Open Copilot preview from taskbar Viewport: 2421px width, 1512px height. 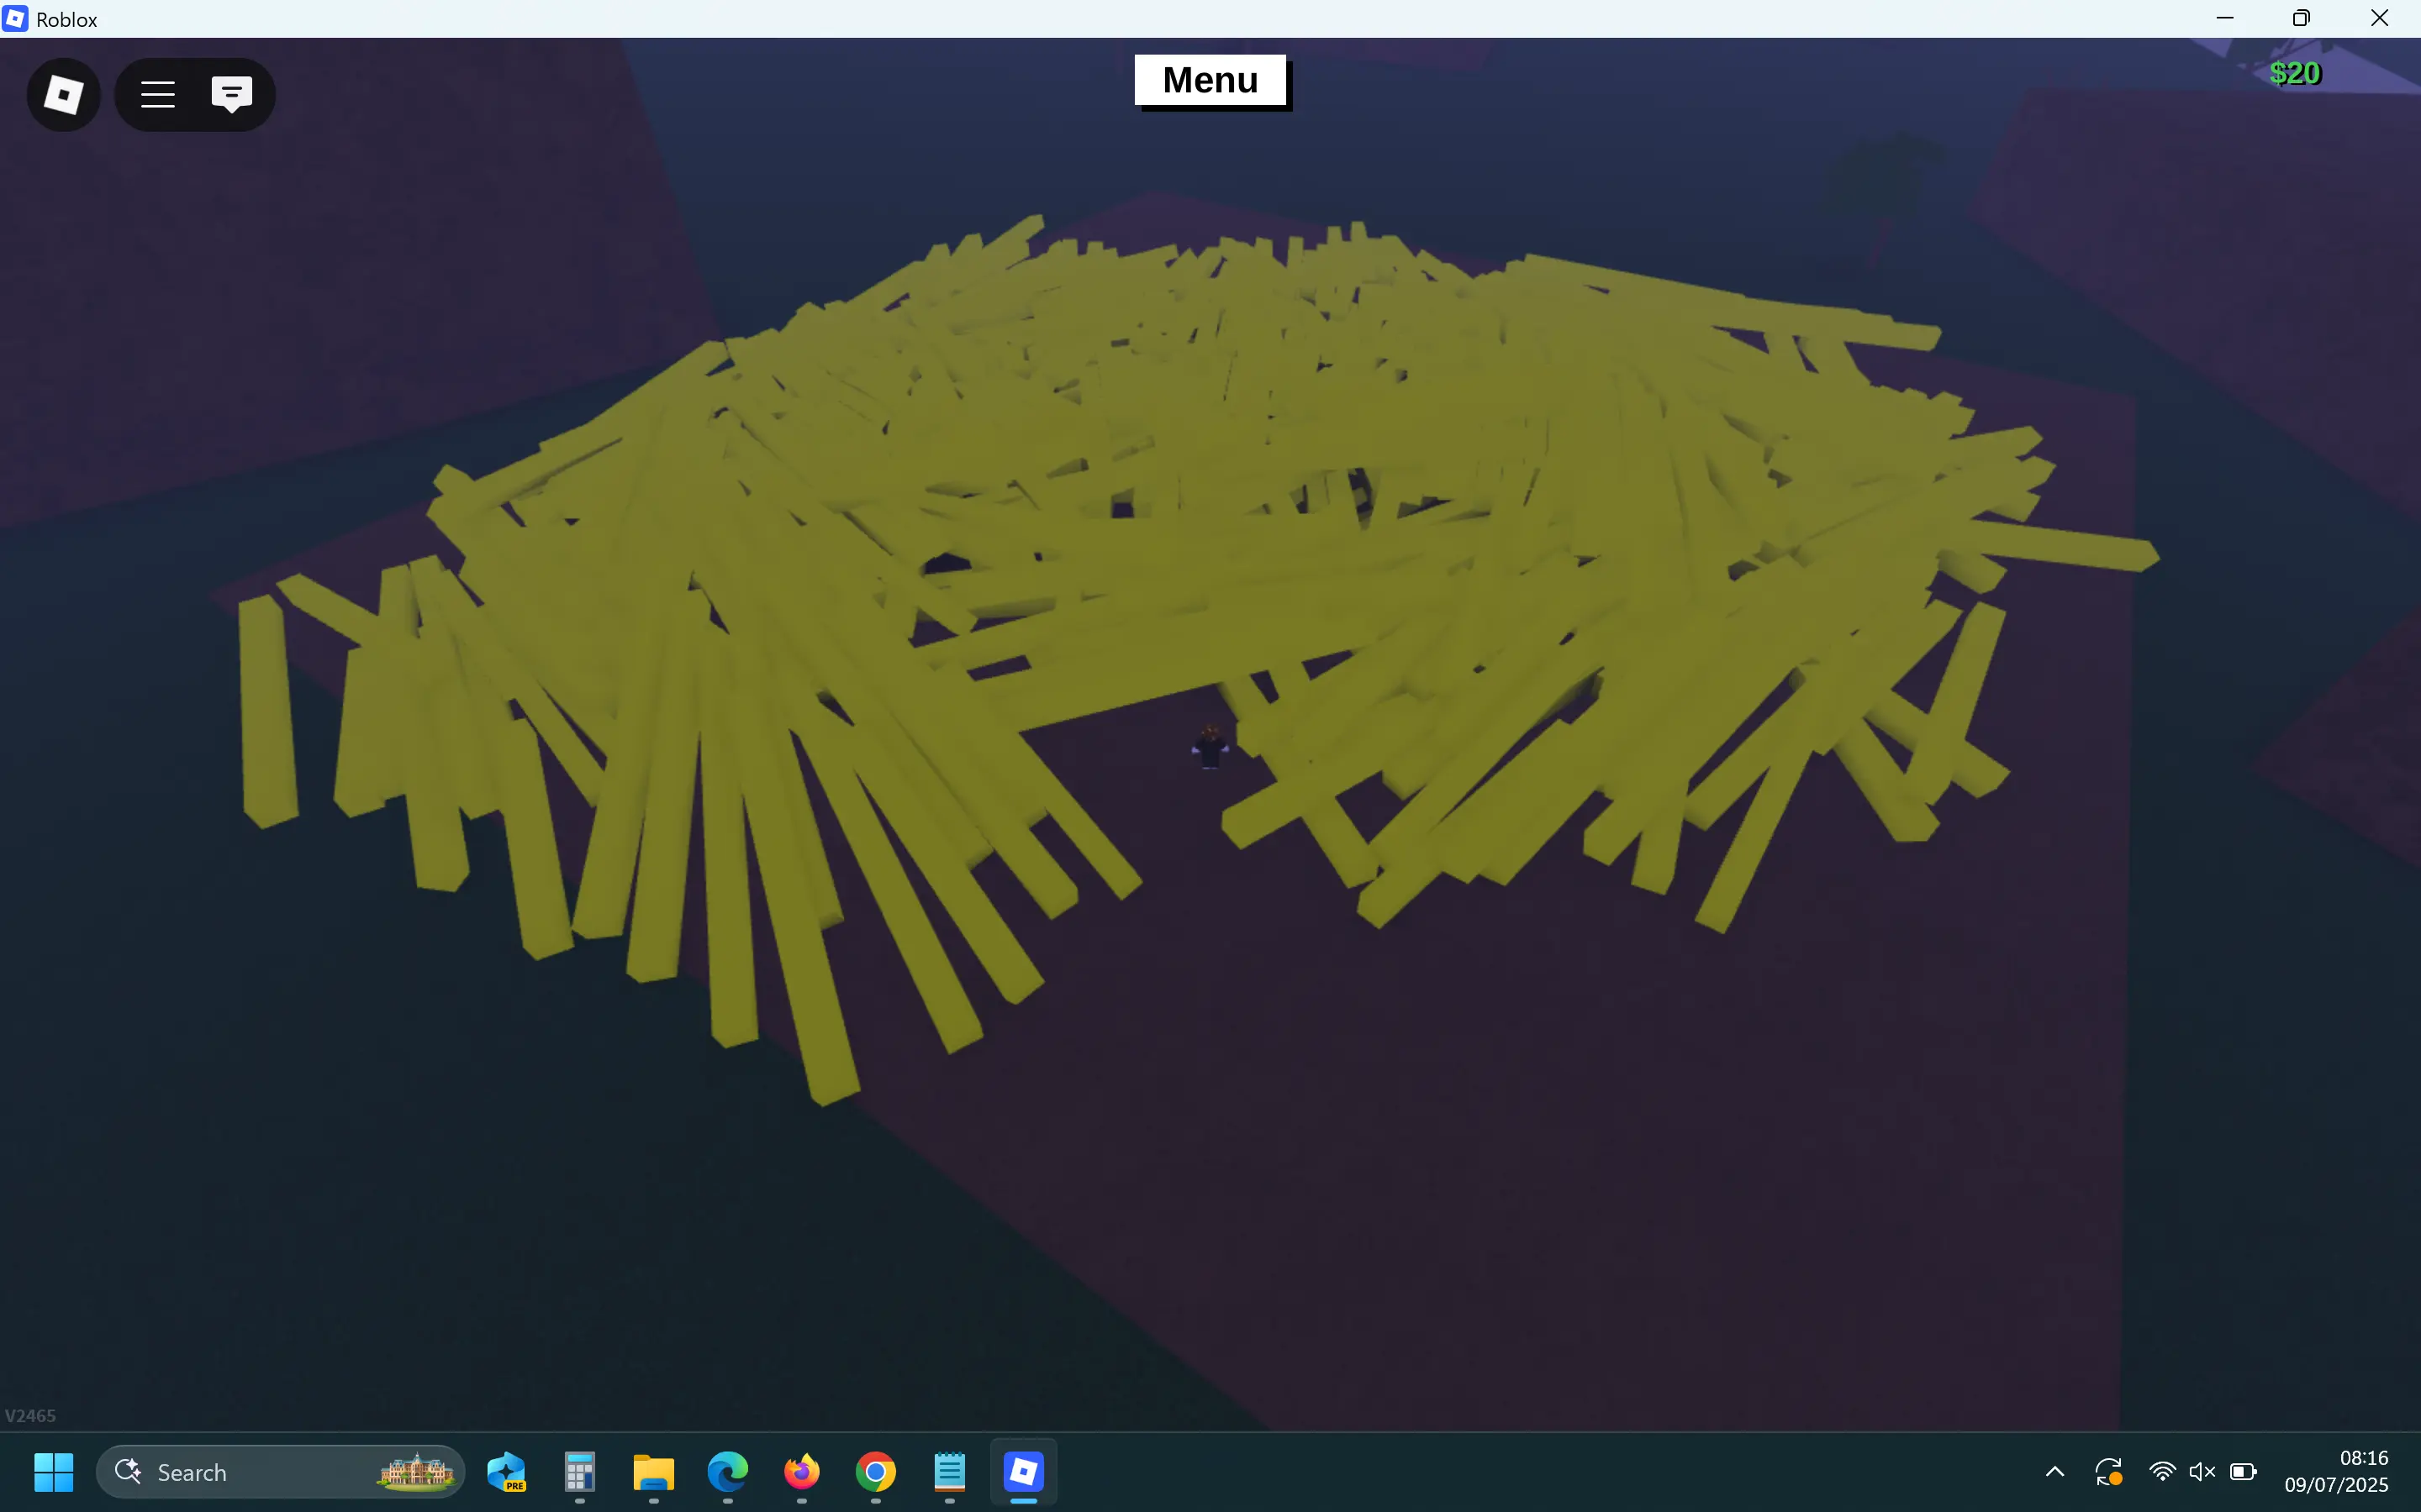pos(506,1472)
